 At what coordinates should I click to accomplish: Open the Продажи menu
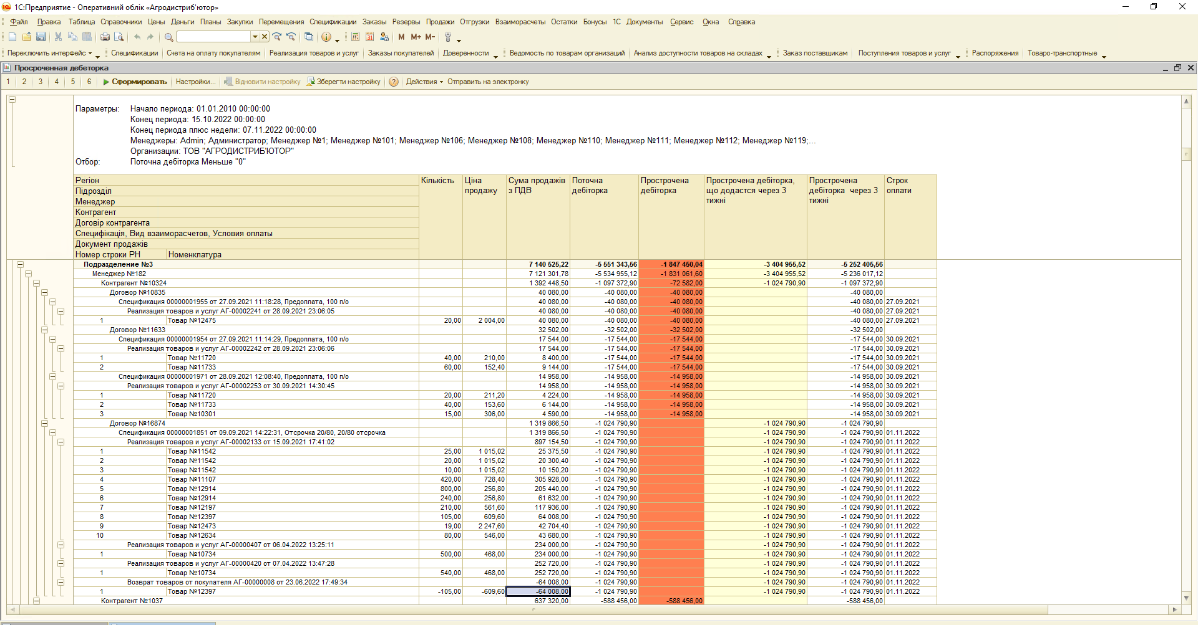click(x=440, y=22)
